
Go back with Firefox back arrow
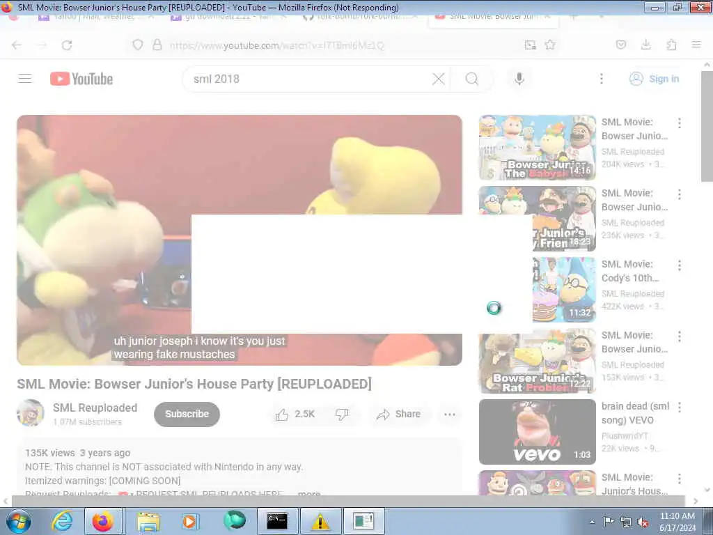[17, 45]
